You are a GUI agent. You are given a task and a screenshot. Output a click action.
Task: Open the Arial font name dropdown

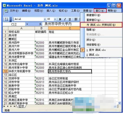(45, 19)
